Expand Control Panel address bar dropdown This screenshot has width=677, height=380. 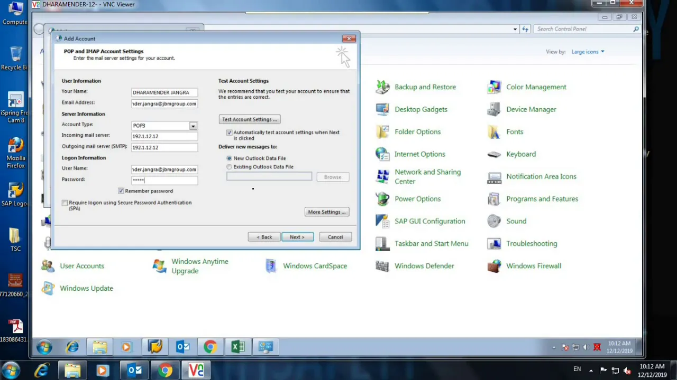point(515,29)
